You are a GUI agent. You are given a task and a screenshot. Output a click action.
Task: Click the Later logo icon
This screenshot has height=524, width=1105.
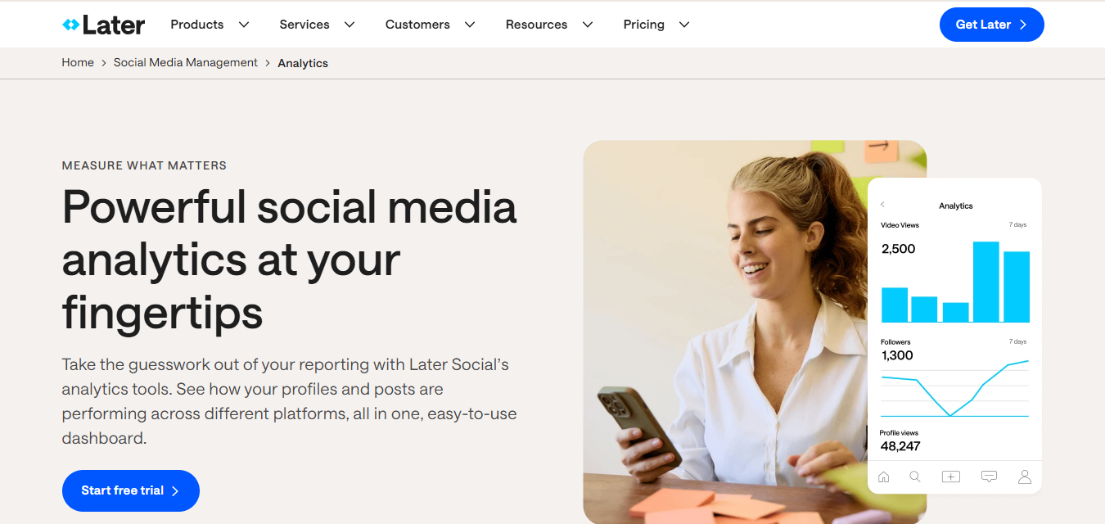pos(71,25)
